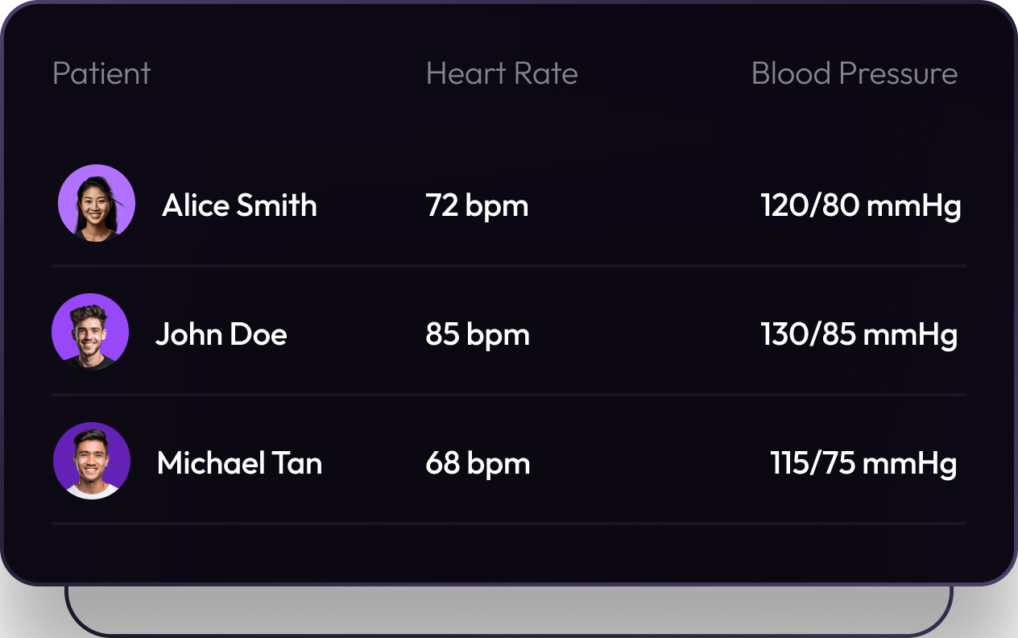Click the 120/80 mmHg blood pressure value
Screen dimensions: 1018x638
tap(861, 206)
